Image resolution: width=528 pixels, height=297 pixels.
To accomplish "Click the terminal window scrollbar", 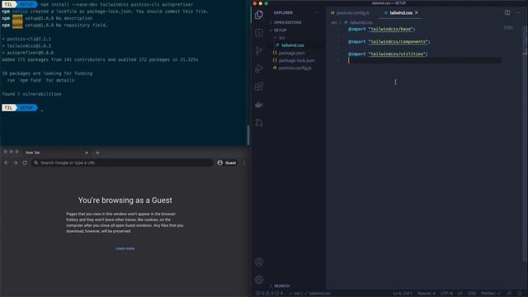I will click(x=248, y=134).
